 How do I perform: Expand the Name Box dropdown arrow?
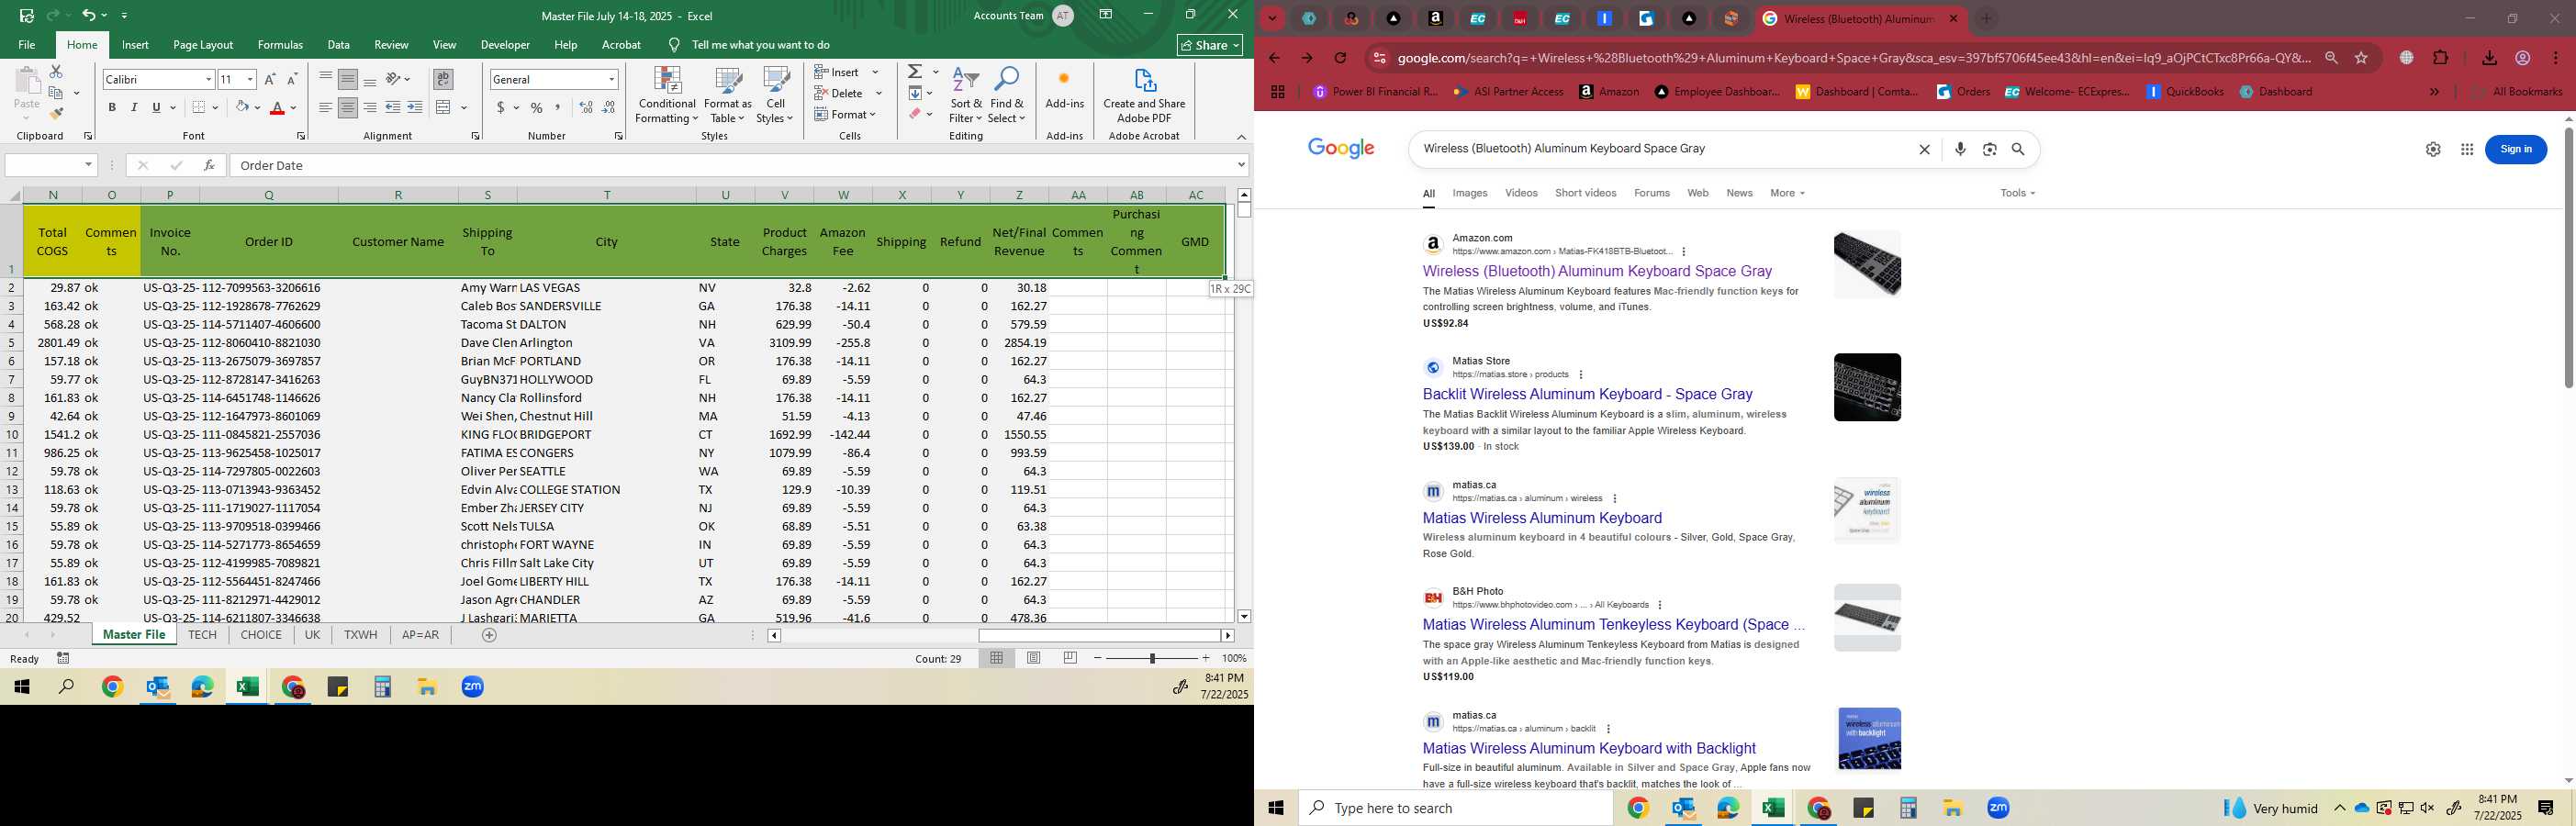(89, 165)
